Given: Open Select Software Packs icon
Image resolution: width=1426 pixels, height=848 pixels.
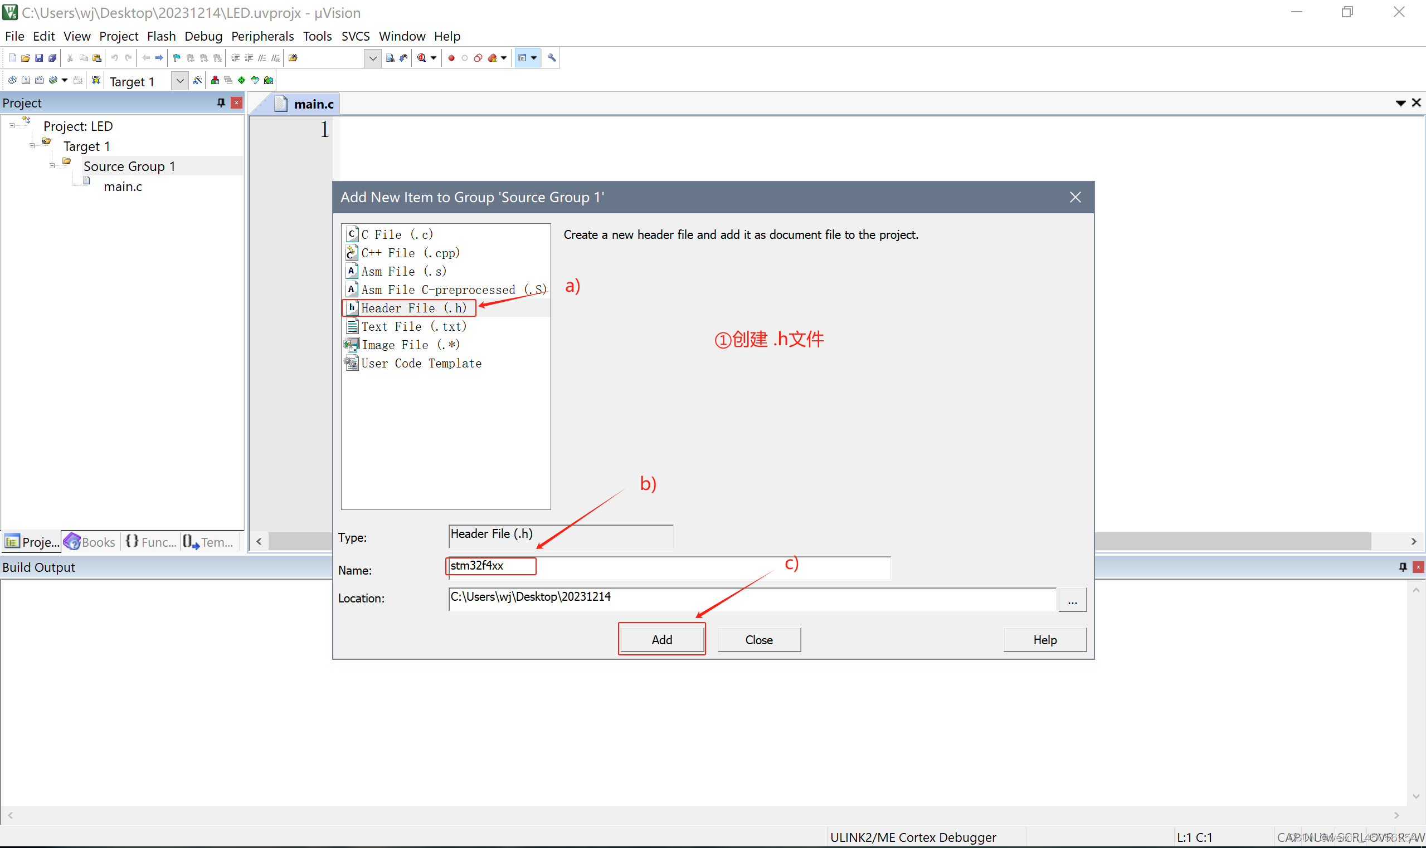Looking at the screenshot, I should click(256, 80).
